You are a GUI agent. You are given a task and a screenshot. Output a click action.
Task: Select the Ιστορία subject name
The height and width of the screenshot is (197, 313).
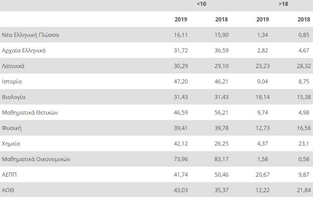click(12, 82)
